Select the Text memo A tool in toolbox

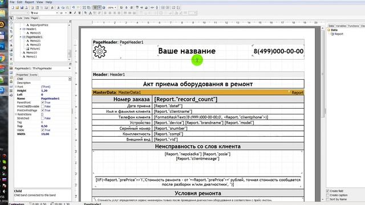[11, 46]
